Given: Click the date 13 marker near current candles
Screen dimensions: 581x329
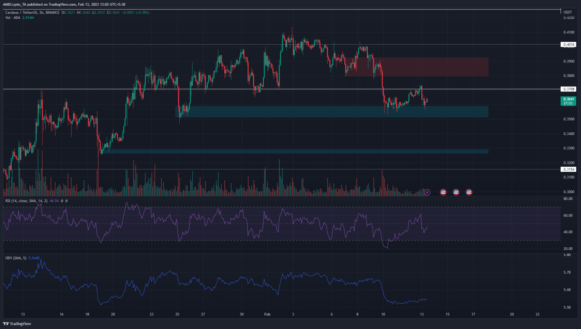Looking at the screenshot, I should tap(422, 314).
